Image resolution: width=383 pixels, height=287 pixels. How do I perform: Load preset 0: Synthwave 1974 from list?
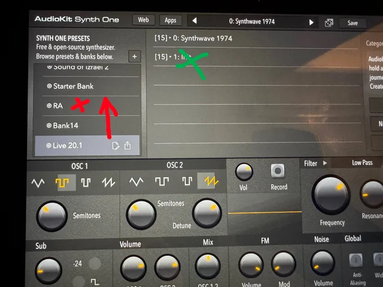point(256,38)
